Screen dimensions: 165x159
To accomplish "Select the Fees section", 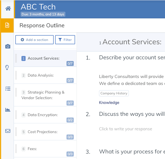I will 45,149.
